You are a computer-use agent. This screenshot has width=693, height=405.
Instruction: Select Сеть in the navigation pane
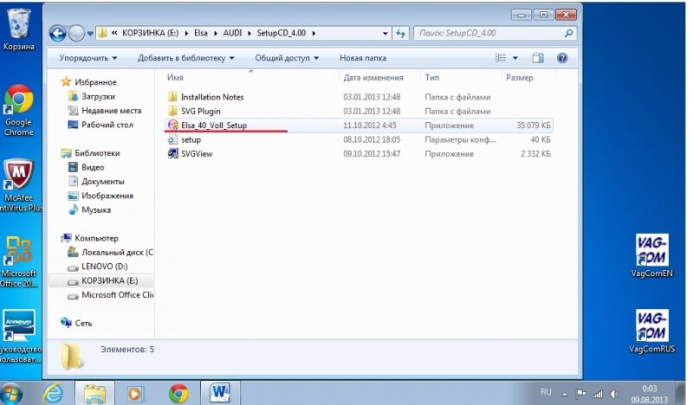(83, 323)
